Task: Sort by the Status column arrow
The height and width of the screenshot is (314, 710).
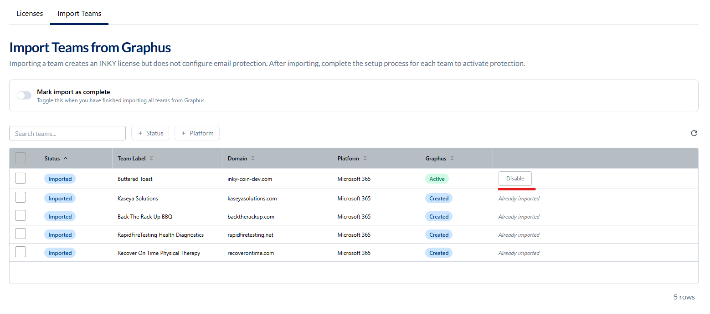Action: 66,159
